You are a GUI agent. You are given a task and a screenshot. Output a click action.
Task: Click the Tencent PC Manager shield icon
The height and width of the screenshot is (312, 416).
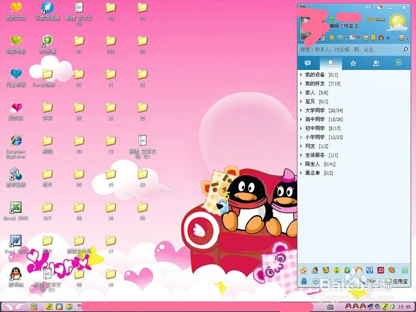[x=369, y=270]
